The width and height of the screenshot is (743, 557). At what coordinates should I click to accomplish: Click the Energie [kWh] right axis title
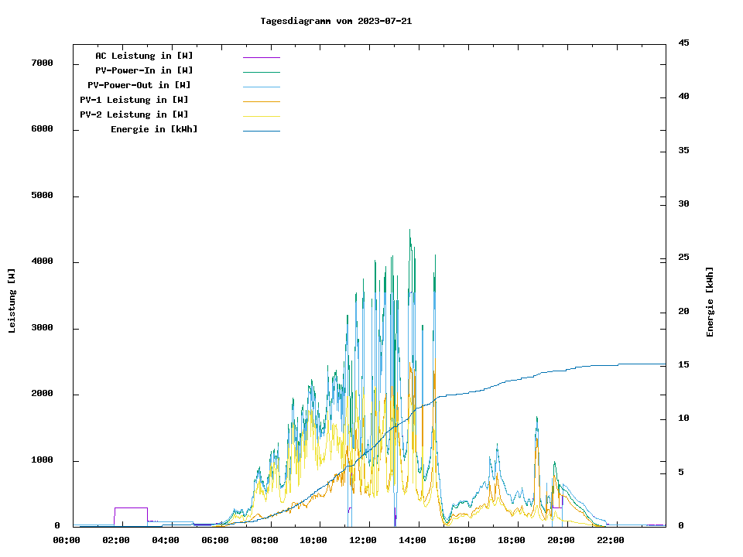pyautogui.click(x=710, y=302)
